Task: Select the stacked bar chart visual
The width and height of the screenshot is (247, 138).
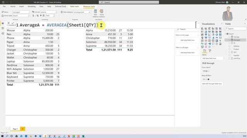Action: [x=202, y=28]
